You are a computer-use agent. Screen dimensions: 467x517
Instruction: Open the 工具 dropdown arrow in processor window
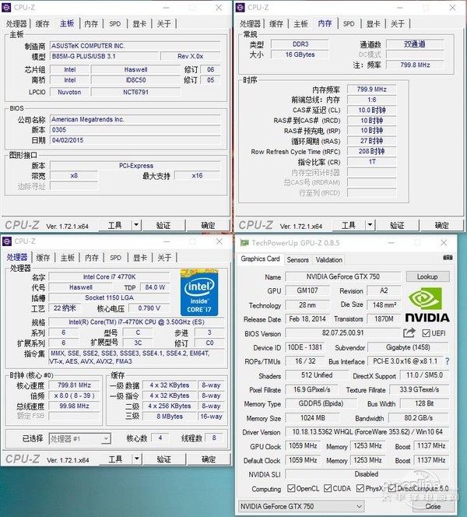pos(137,459)
